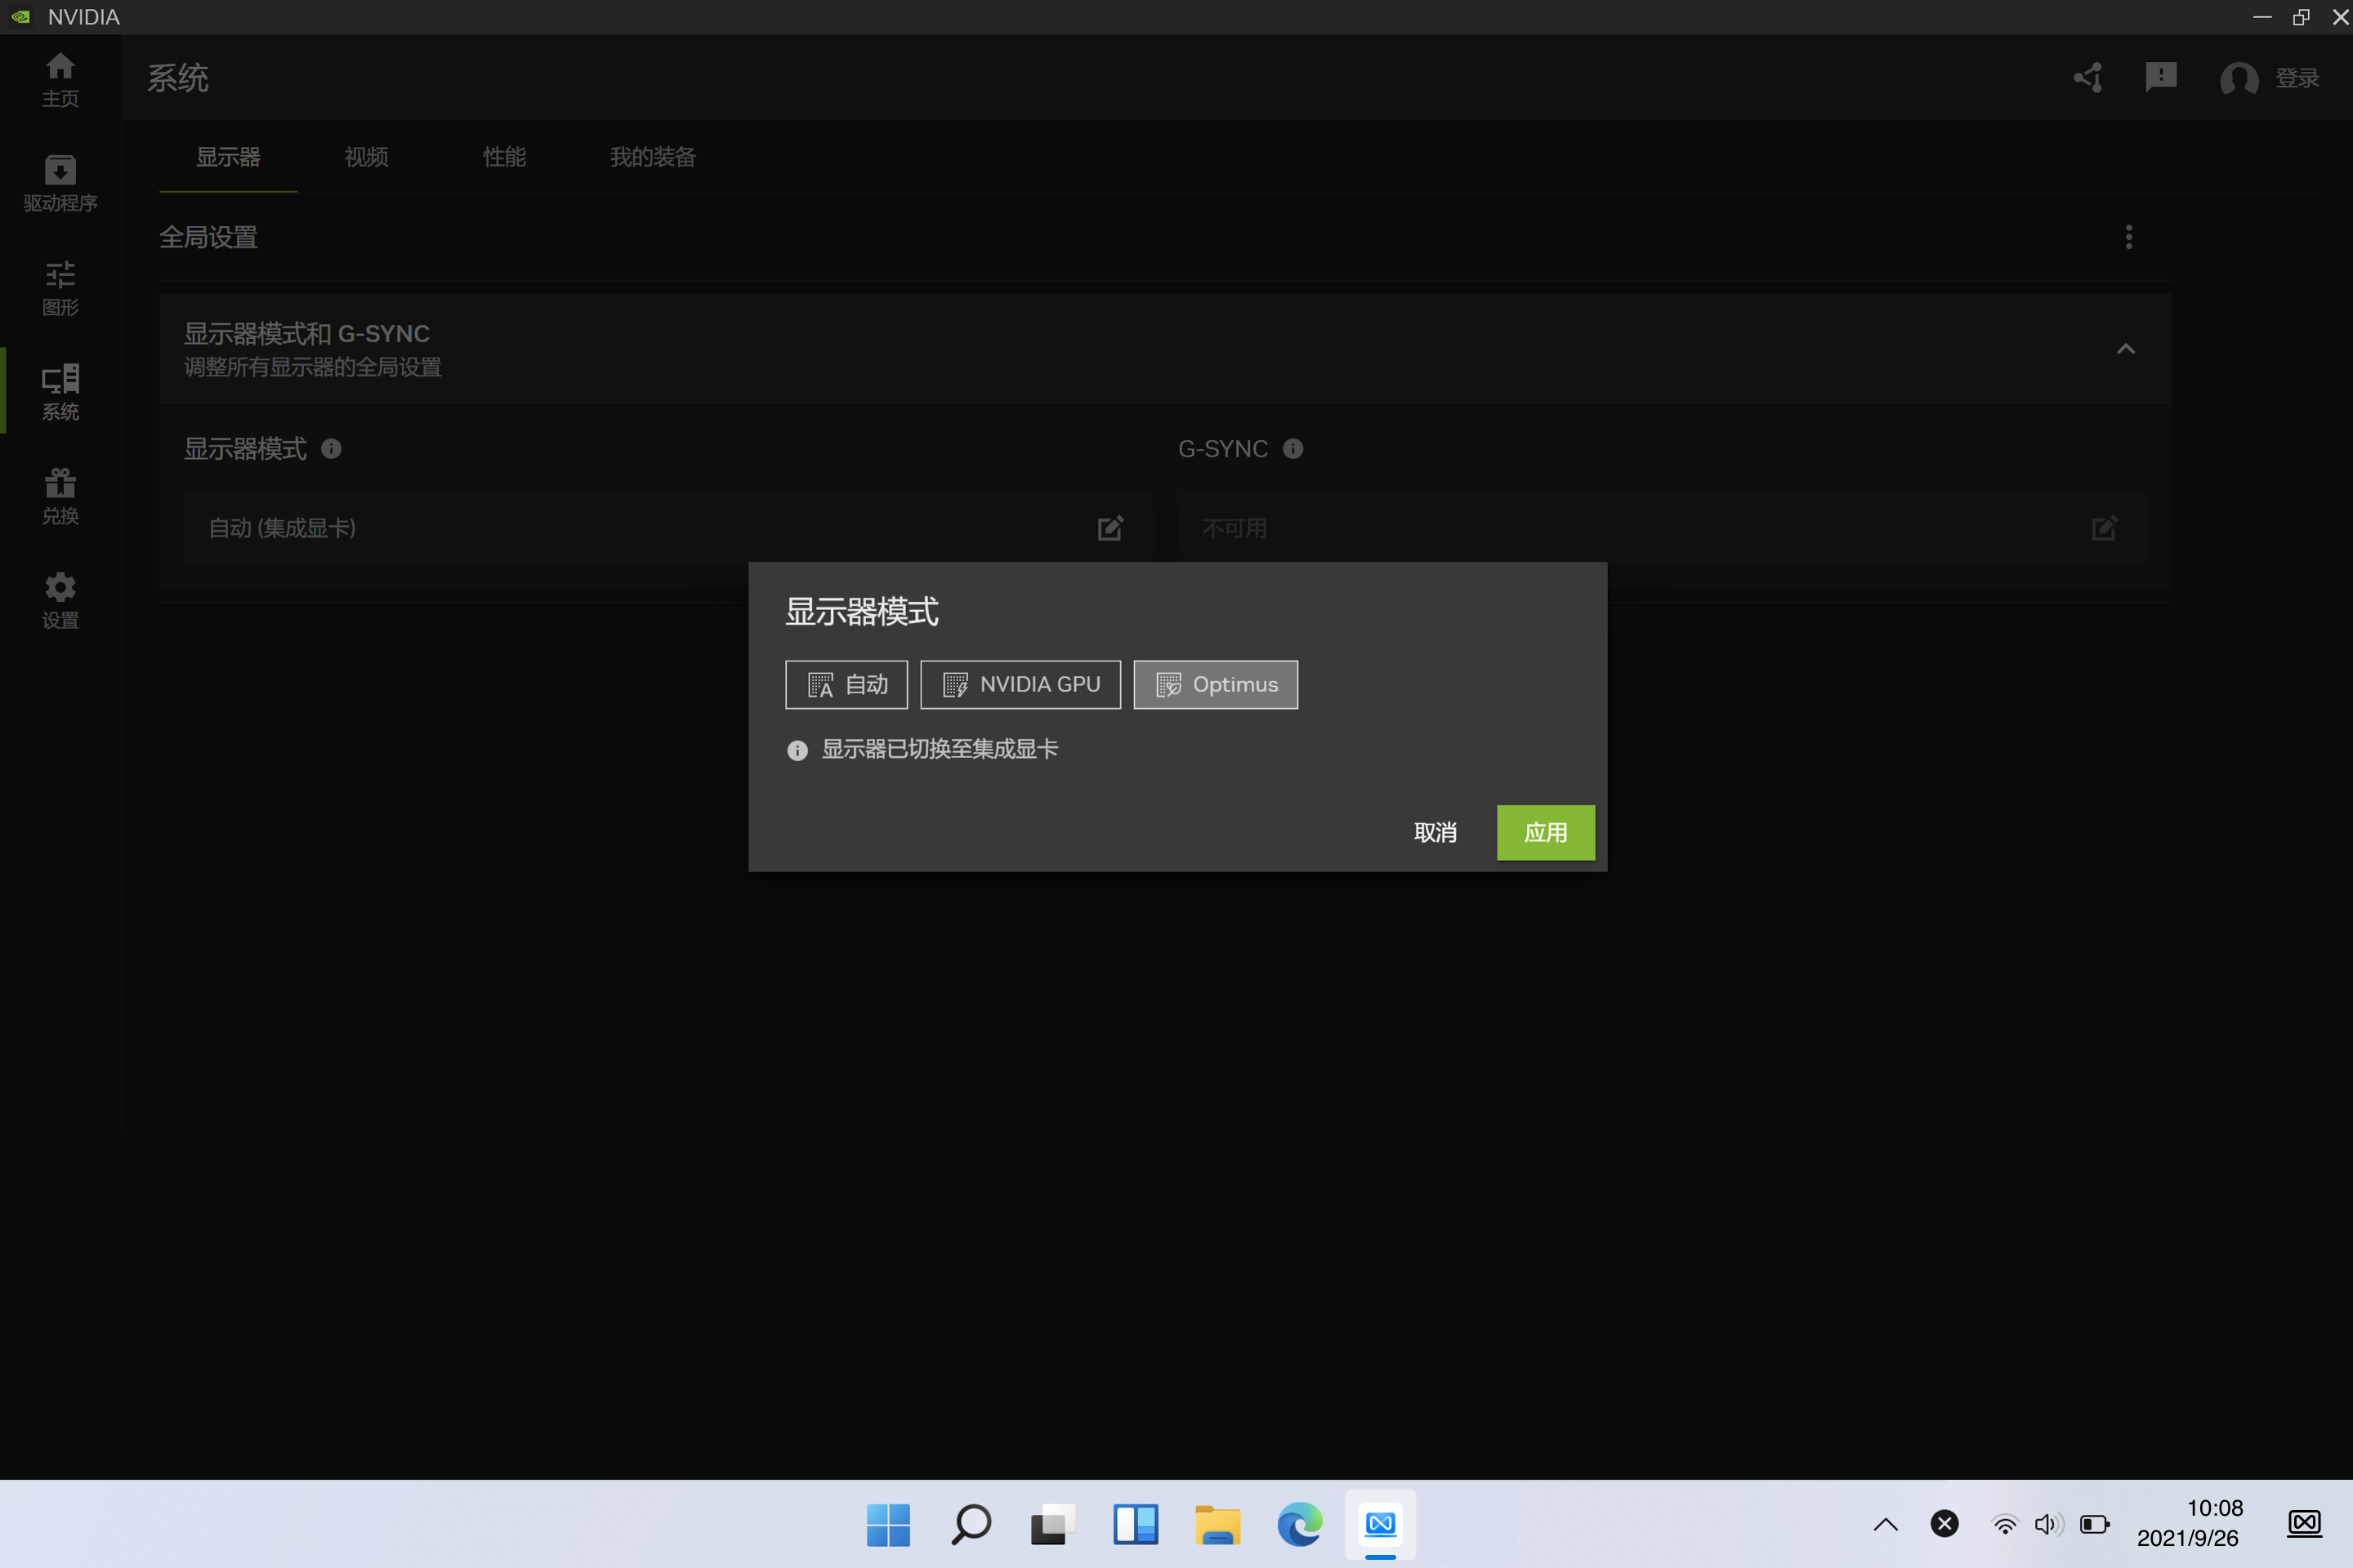The height and width of the screenshot is (1568, 2353).
Task: Switch to the Performance tab
Action: click(x=504, y=157)
